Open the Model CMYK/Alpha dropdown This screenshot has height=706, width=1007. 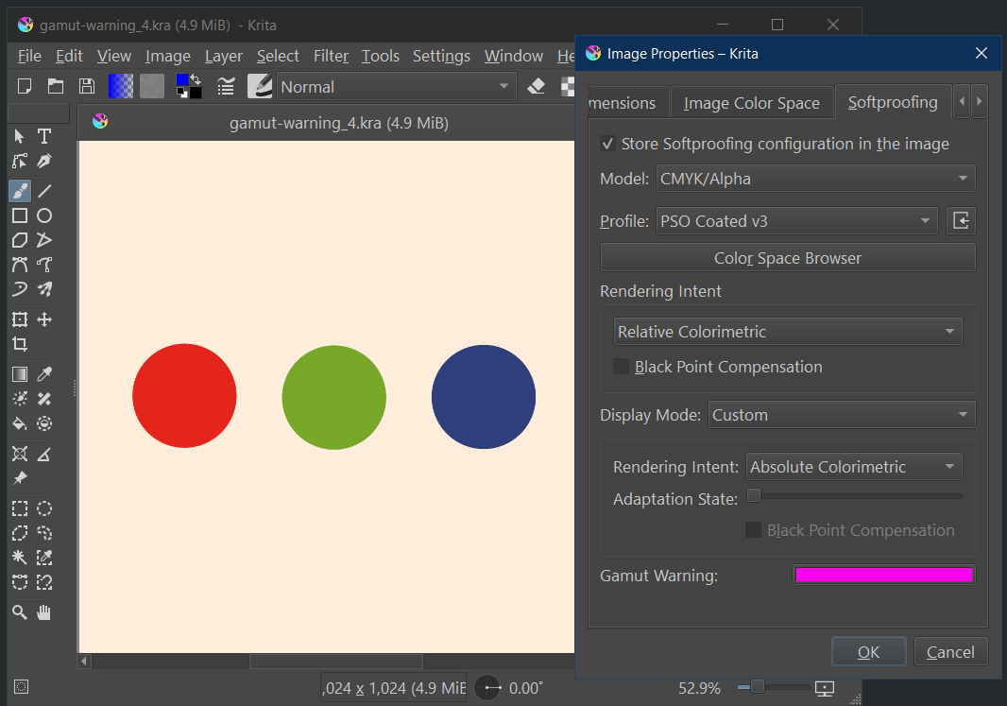point(816,179)
